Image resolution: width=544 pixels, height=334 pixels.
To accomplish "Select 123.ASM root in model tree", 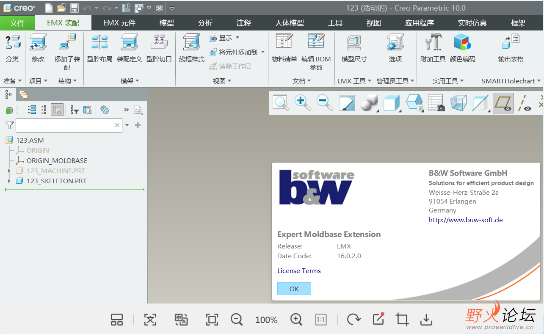I will point(30,140).
